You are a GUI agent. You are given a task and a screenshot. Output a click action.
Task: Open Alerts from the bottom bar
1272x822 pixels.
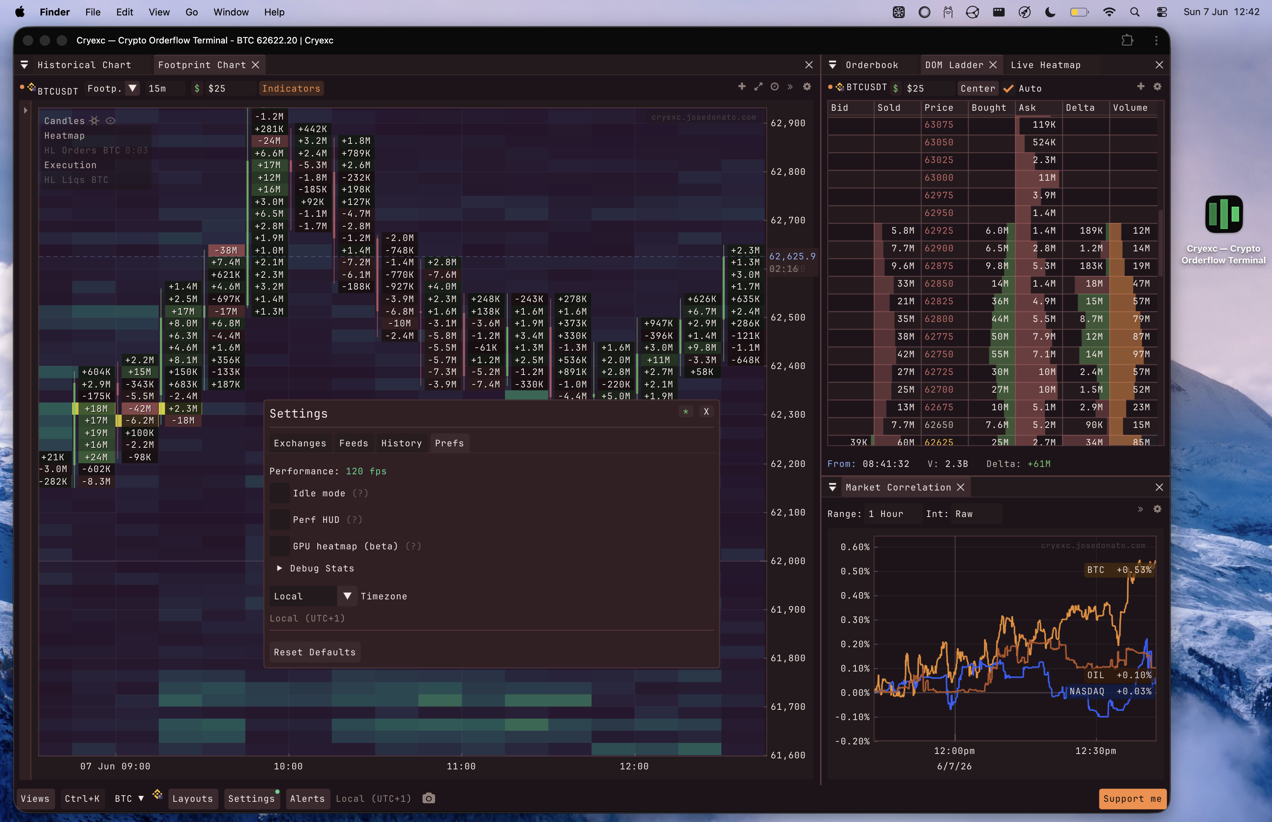coord(307,798)
